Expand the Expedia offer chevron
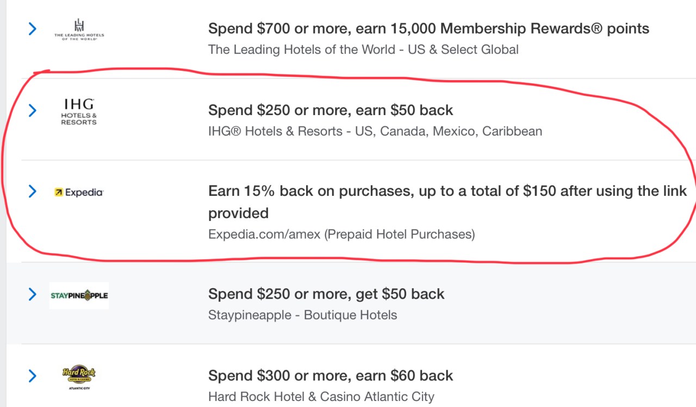Screen dimensions: 696x407 pos(32,192)
